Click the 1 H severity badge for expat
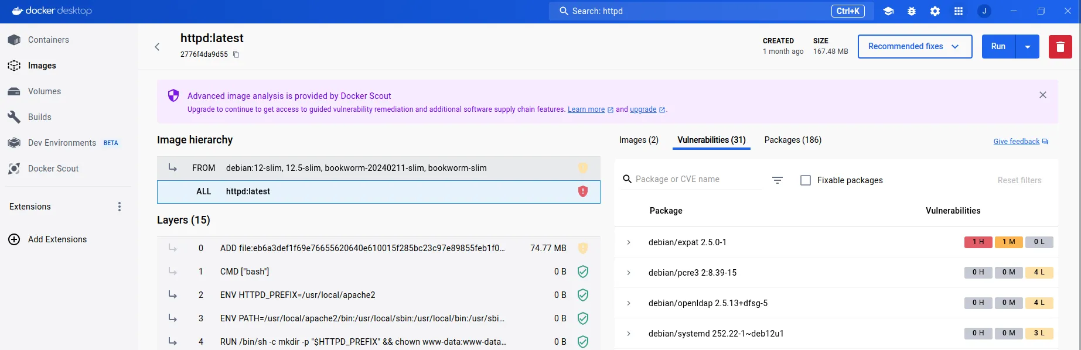 (x=978, y=242)
